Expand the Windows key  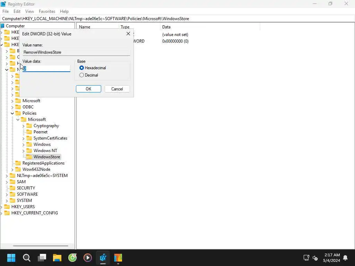24,144
